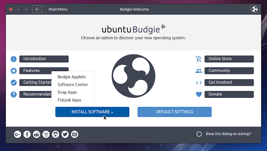267x151 pixels.
Task: Choose Software Center from the popup menu
Action: click(73, 84)
